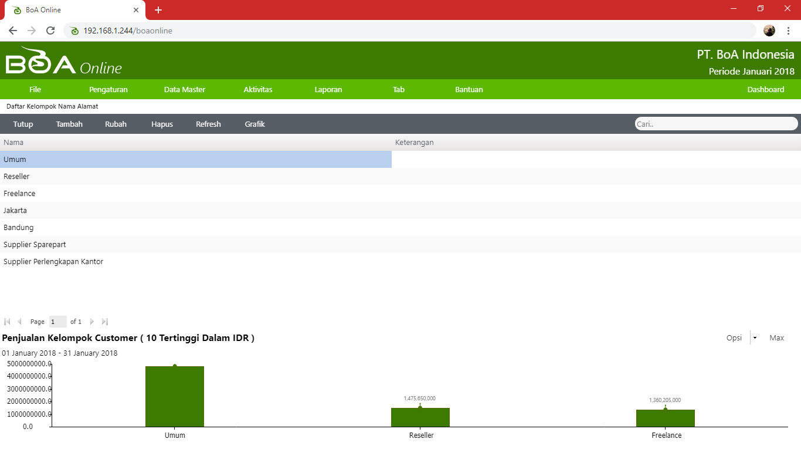Click the Umum bar in chart
The height and width of the screenshot is (449, 801).
pyautogui.click(x=175, y=397)
